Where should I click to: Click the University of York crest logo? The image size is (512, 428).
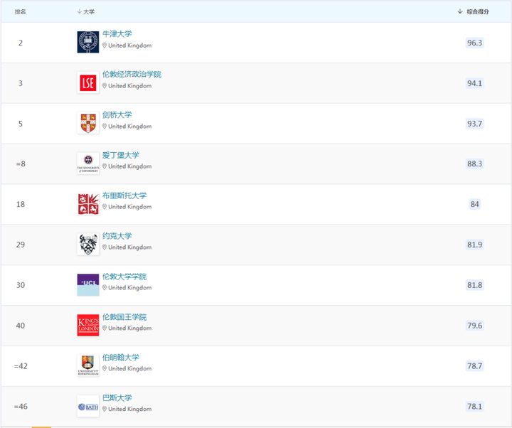pos(88,245)
